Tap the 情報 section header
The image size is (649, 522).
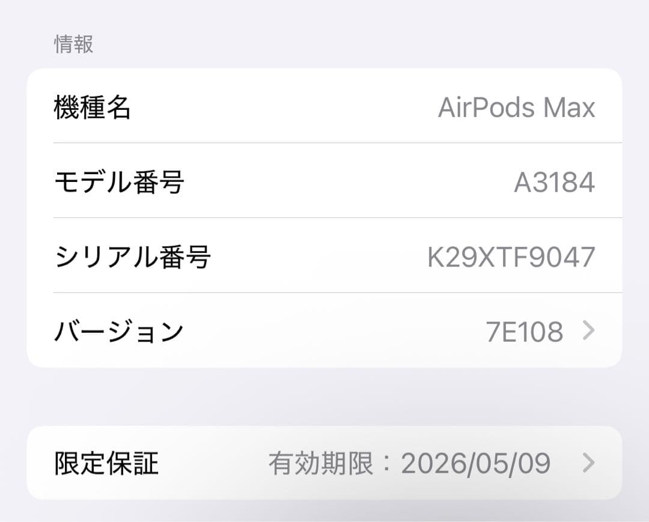point(73,44)
